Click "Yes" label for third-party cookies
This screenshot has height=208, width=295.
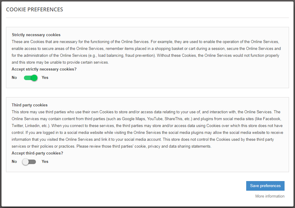point(45,162)
